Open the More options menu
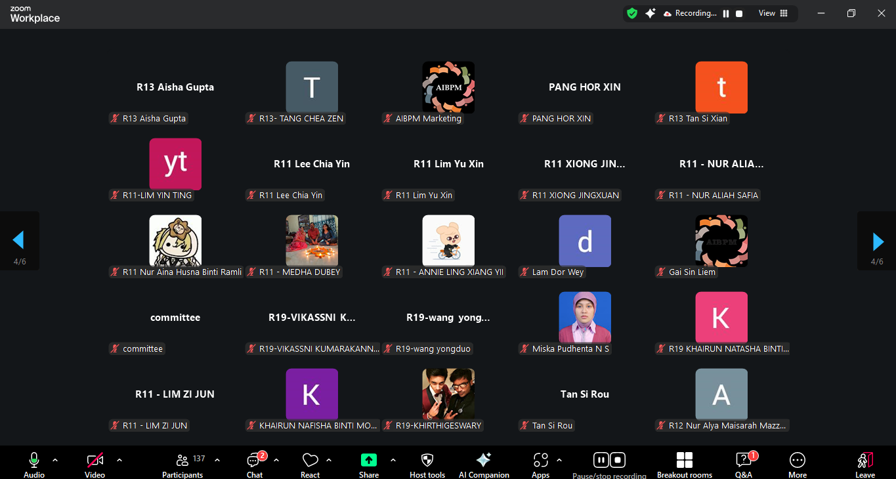The height and width of the screenshot is (479, 896). pyautogui.click(x=797, y=465)
